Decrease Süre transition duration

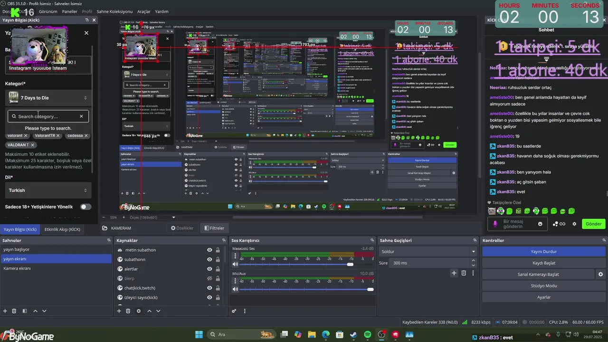(x=473, y=265)
